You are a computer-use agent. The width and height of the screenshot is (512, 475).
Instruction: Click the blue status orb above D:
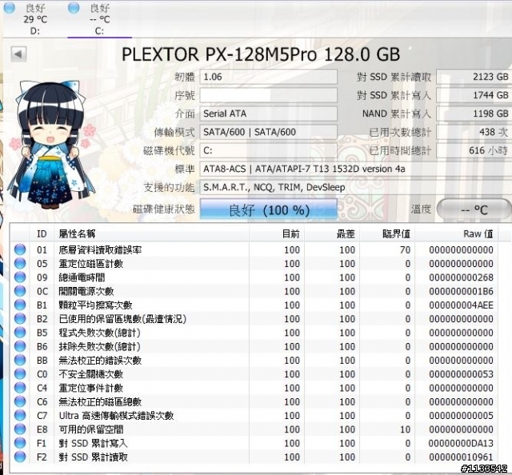coord(9,8)
